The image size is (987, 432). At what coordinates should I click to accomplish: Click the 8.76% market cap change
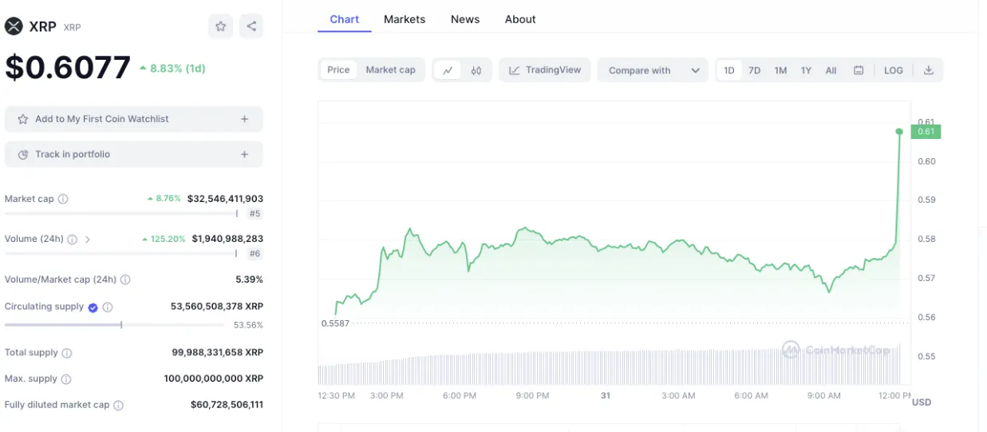164,199
